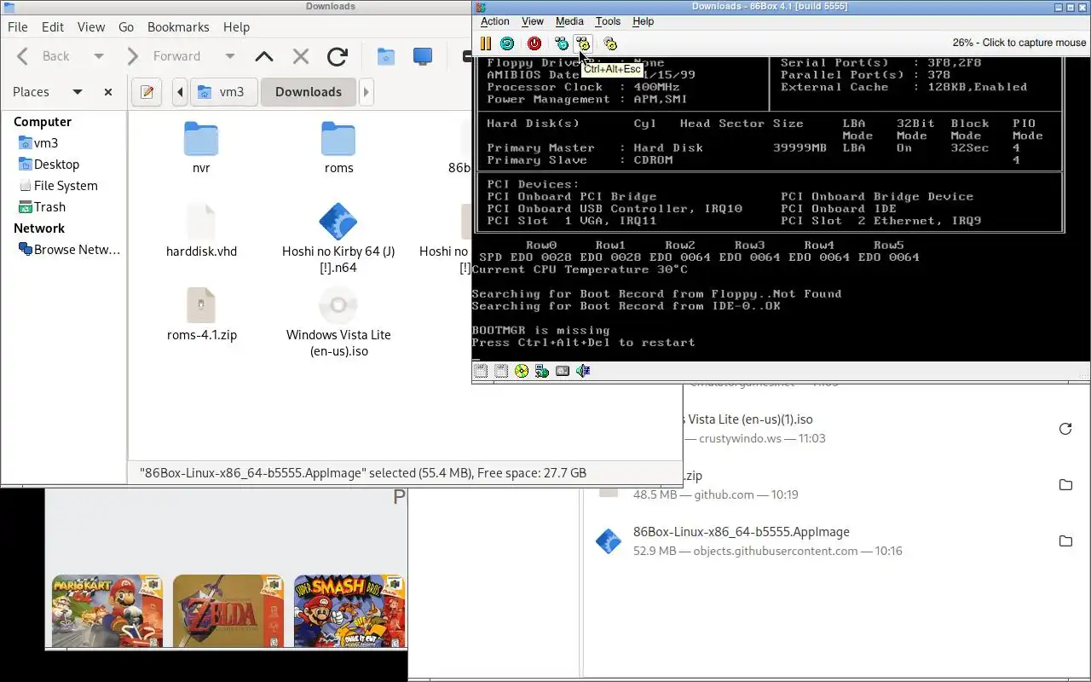Open the Go menu

[126, 27]
